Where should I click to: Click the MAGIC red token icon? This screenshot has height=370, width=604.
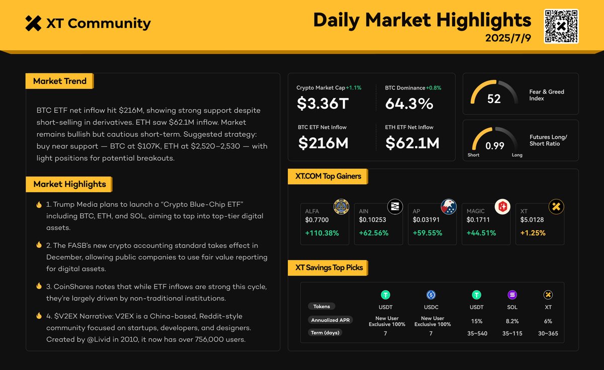(x=502, y=207)
